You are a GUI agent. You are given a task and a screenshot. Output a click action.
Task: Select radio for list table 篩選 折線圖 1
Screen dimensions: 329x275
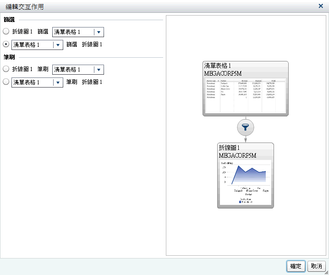[x=6, y=44]
